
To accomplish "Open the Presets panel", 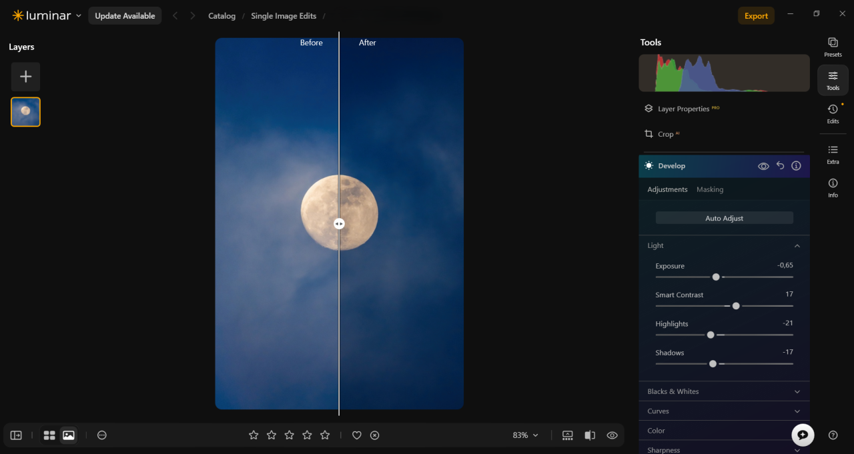I will [833, 47].
